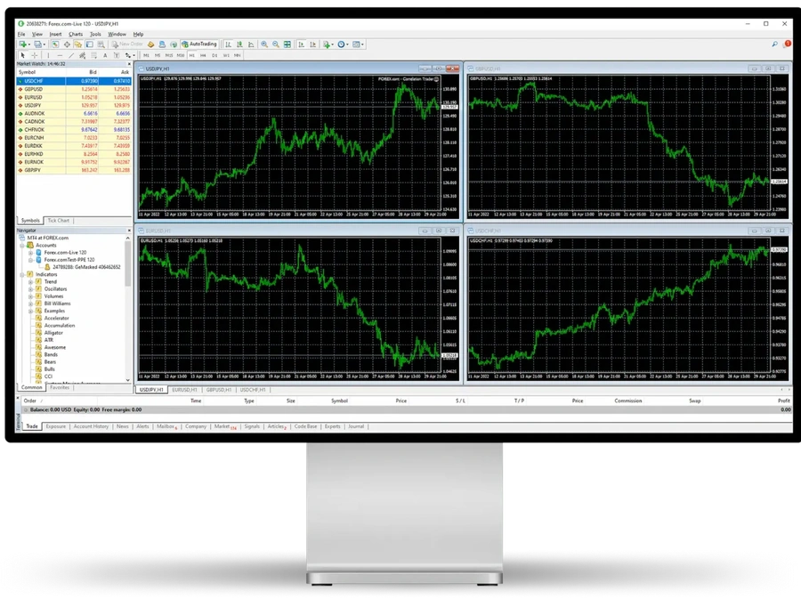Select the Bulls indicator in Navigator

[x=50, y=368]
